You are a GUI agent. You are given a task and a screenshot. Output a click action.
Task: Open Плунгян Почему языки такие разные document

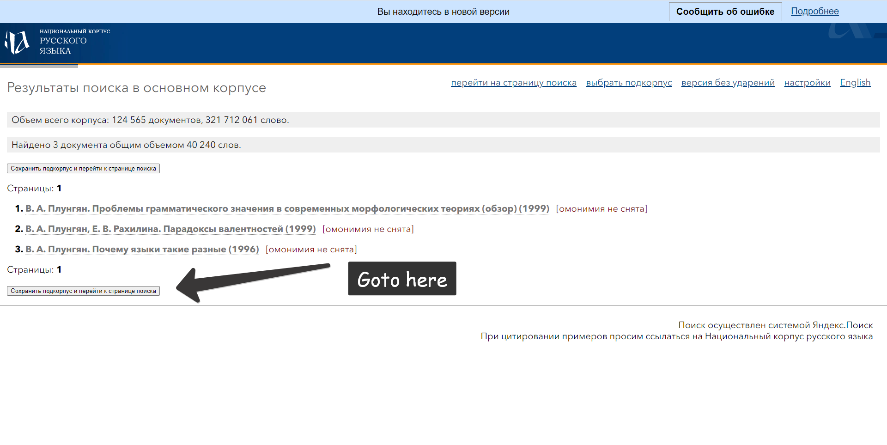pos(142,250)
